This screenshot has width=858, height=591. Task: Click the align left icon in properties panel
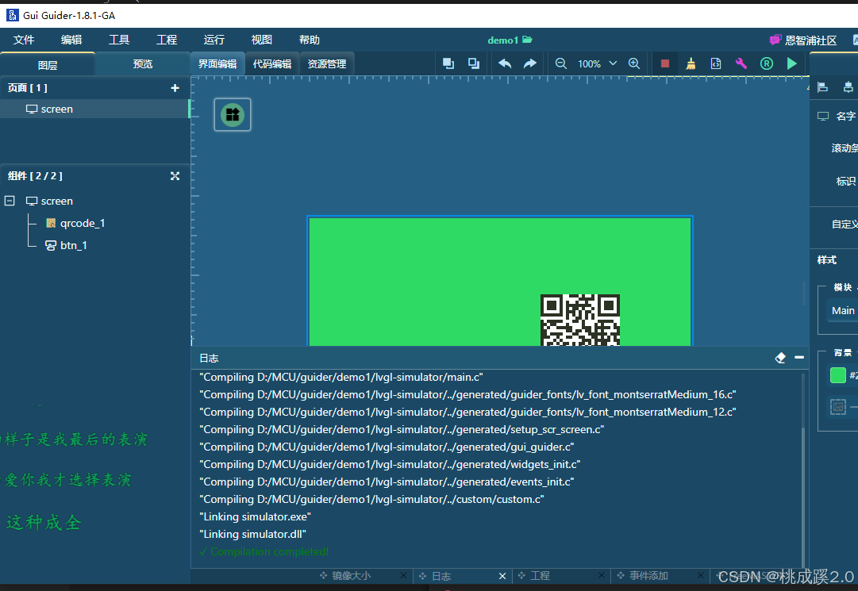[x=822, y=87]
